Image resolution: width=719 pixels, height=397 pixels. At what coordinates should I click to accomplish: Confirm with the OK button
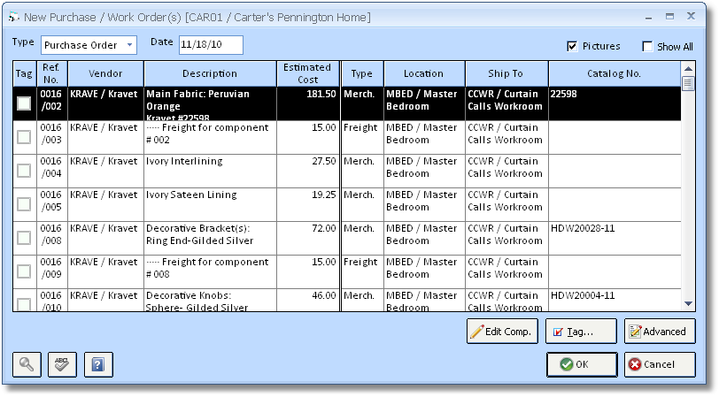582,364
